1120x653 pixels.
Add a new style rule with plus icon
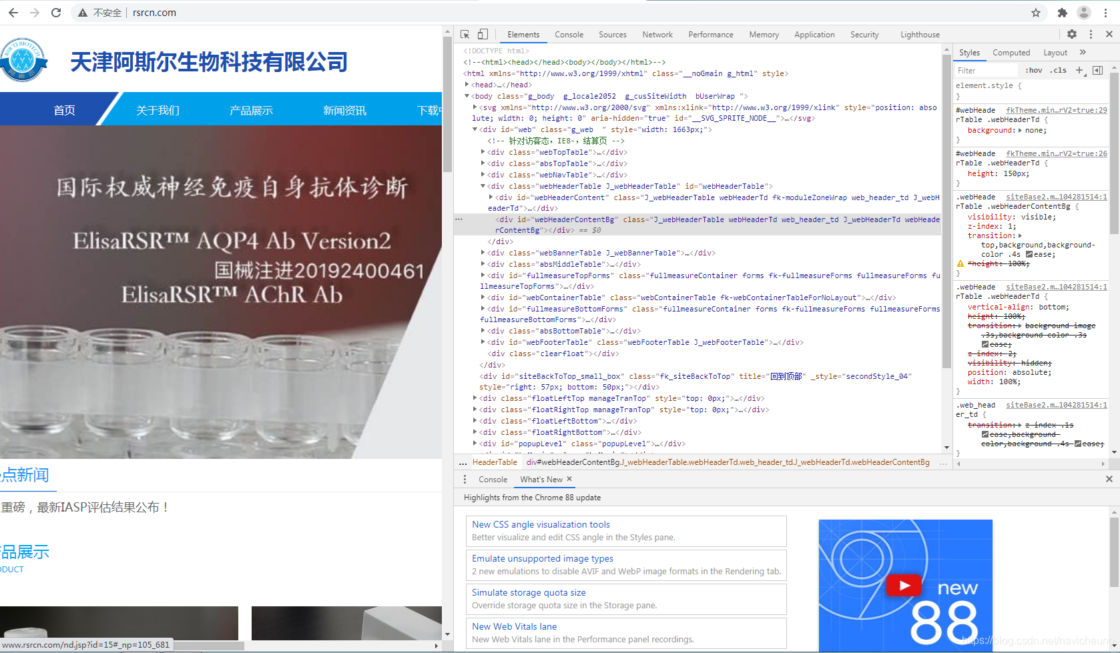click(1079, 70)
